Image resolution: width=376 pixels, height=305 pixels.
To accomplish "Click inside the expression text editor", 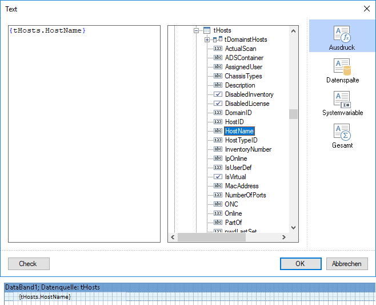I will [84, 134].
